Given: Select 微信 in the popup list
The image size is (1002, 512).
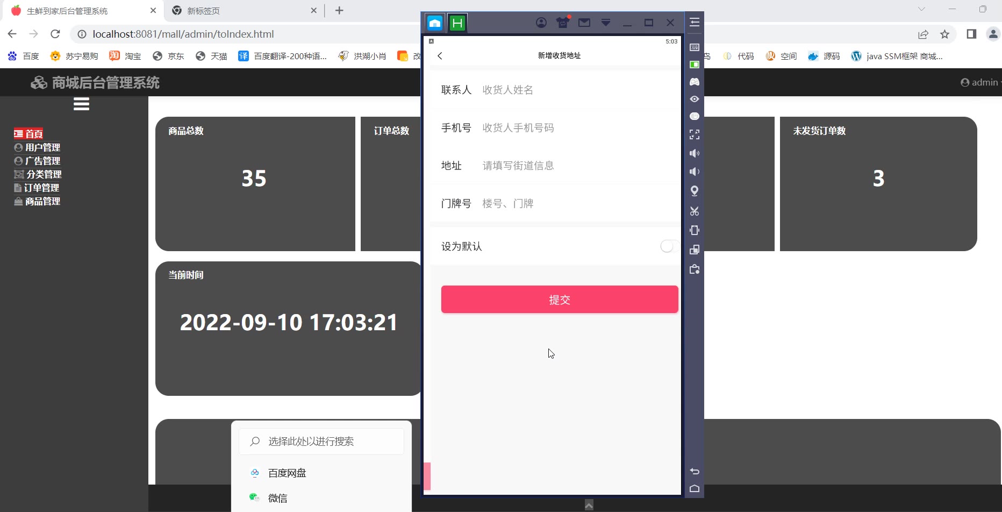Looking at the screenshot, I should (321, 498).
